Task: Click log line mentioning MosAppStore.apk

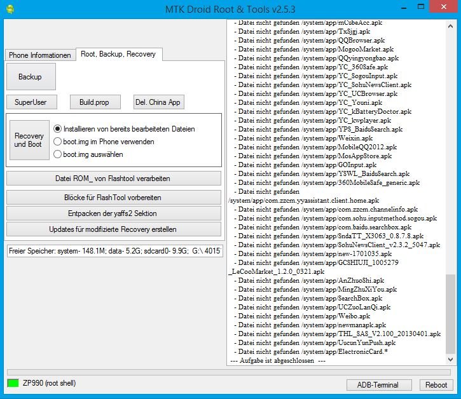Action: (313, 156)
